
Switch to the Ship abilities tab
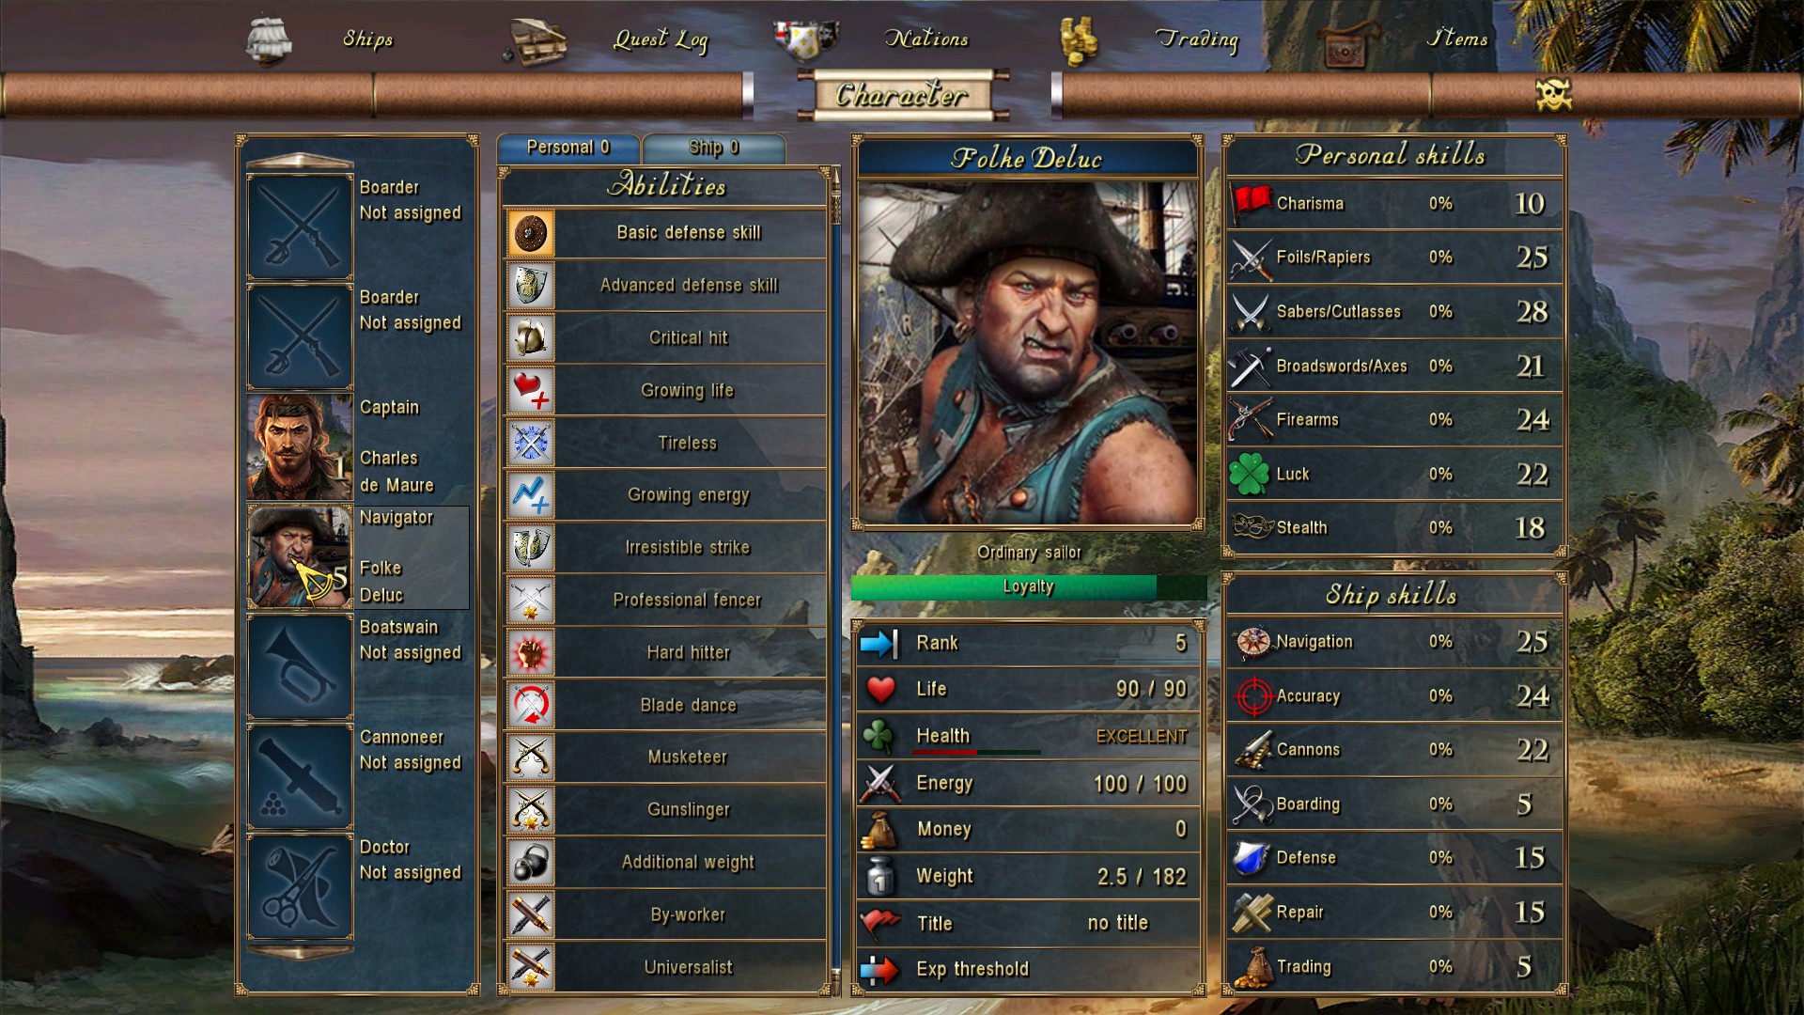tap(714, 148)
